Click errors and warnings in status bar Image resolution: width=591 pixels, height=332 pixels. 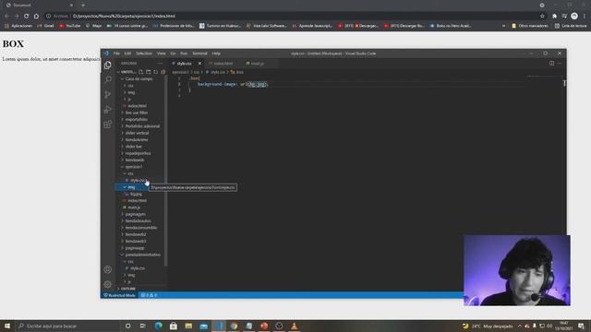click(149, 295)
